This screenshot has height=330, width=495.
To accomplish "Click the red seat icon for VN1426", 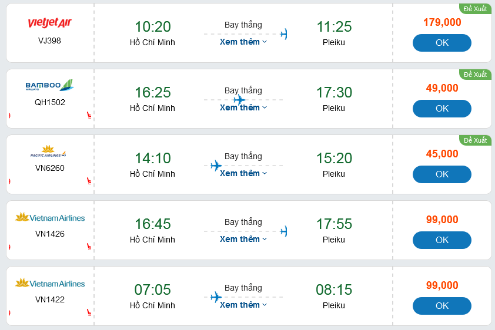I will pyautogui.click(x=89, y=247).
